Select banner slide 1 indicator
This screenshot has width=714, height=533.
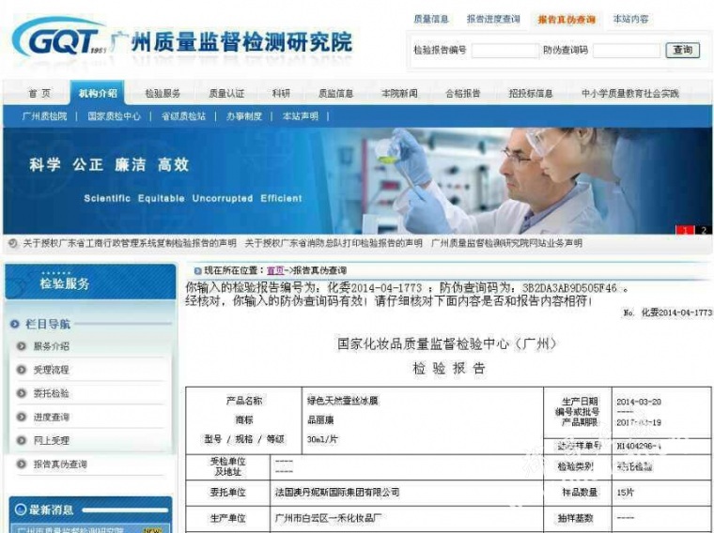coord(684,230)
